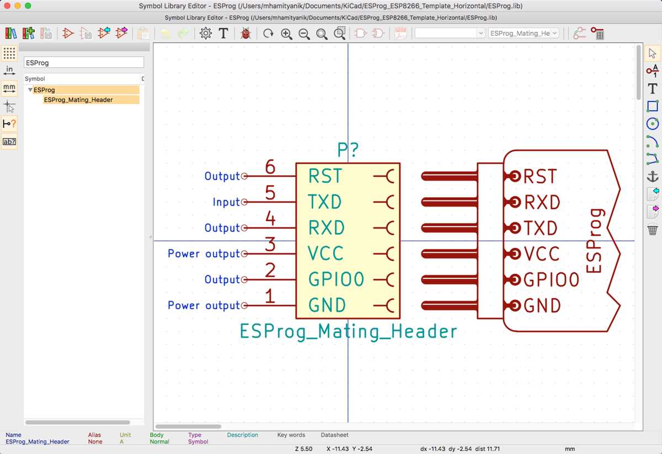The width and height of the screenshot is (662, 454).
Task: Open datasheet PDF icon
Action: coord(401,33)
